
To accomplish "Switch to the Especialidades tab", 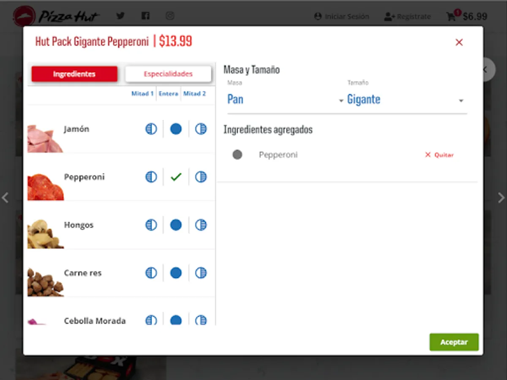I will pyautogui.click(x=168, y=74).
